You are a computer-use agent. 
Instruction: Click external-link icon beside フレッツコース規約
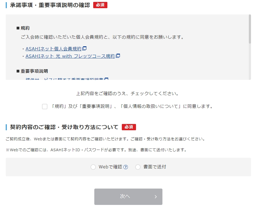click(x=118, y=56)
